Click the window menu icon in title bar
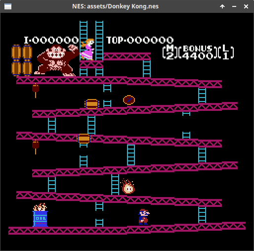The image size is (254, 251). [8, 6]
